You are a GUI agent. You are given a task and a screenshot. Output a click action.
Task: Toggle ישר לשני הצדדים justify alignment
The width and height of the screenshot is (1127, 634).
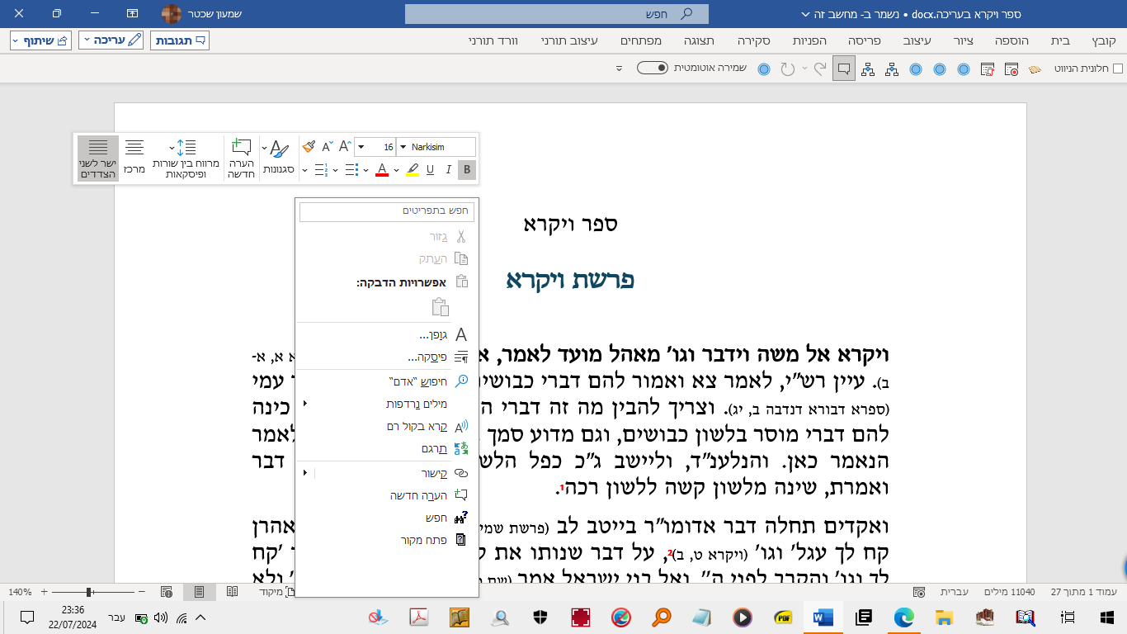click(98, 158)
